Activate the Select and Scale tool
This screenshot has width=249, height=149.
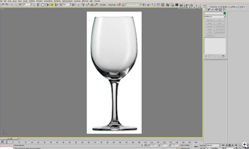(x=60, y=5)
